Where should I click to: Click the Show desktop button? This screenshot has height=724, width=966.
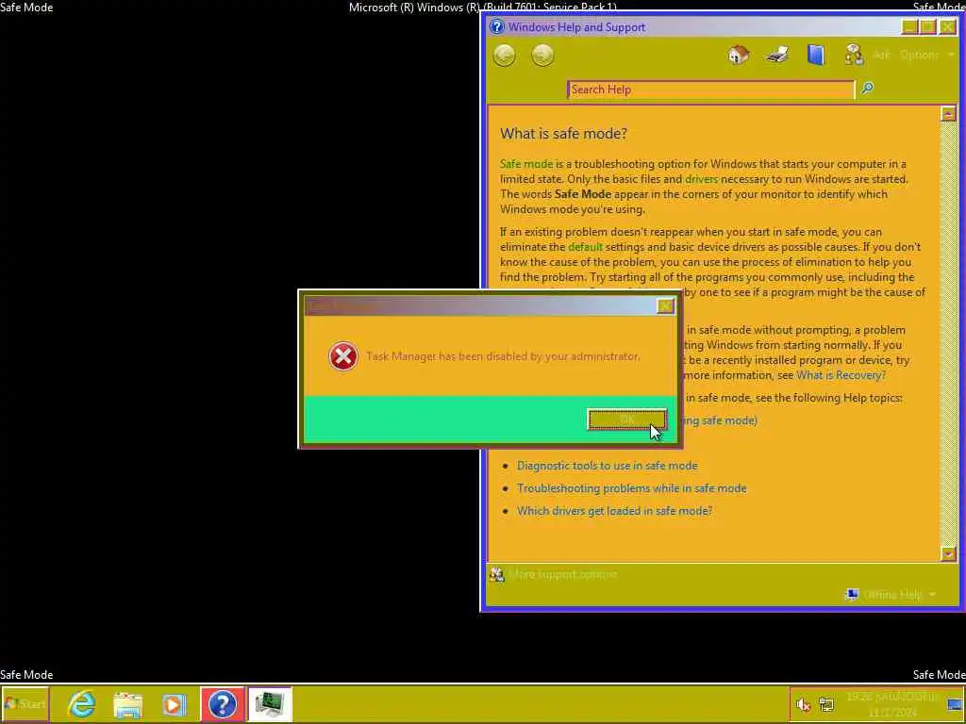point(956,704)
